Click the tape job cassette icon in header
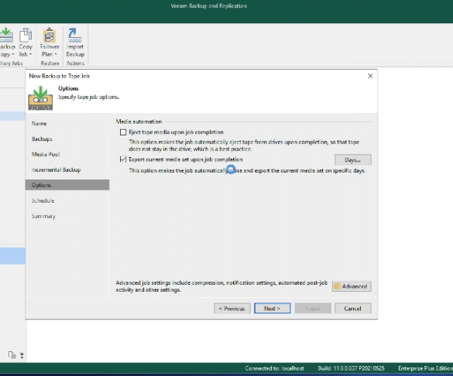 [40, 98]
